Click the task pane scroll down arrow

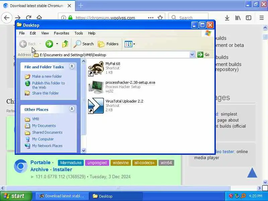point(83,150)
